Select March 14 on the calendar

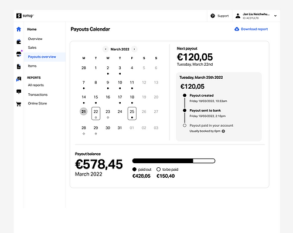84,97
